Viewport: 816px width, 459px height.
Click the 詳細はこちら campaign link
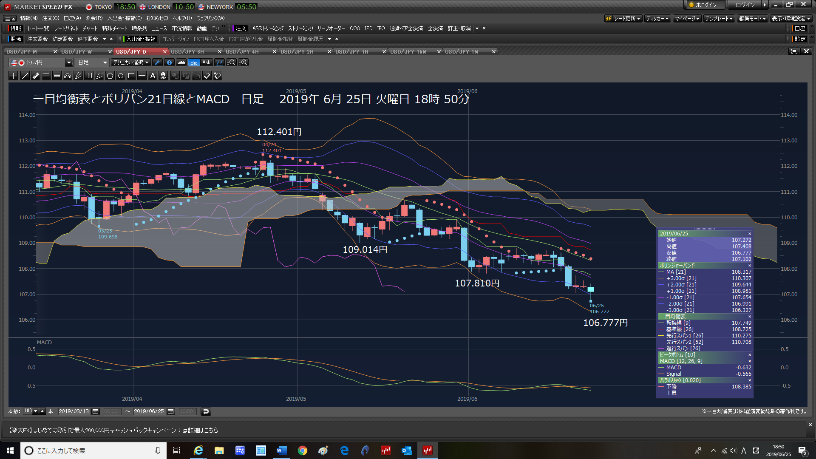pyautogui.click(x=203, y=431)
